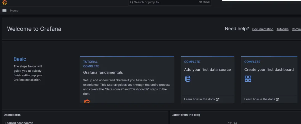The image size is (301, 124).
Task: Focus the Search or jump to field
Action: 170,2
